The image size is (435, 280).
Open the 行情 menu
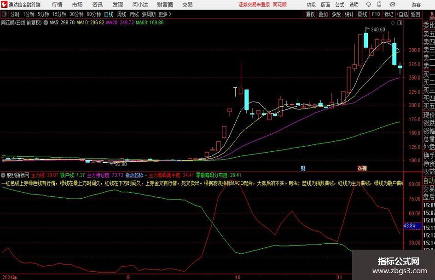click(57, 5)
